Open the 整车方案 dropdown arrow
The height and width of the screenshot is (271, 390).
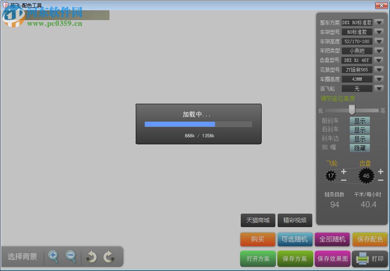[x=379, y=23]
